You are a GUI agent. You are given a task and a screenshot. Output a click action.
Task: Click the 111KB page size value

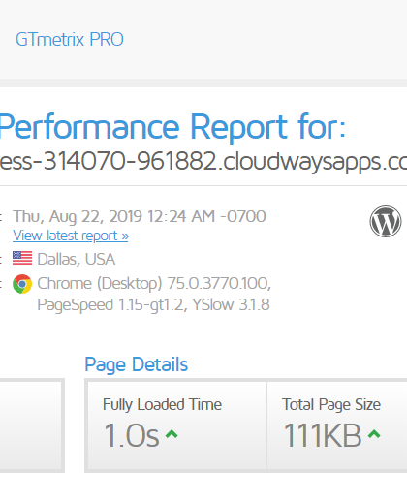pos(322,435)
